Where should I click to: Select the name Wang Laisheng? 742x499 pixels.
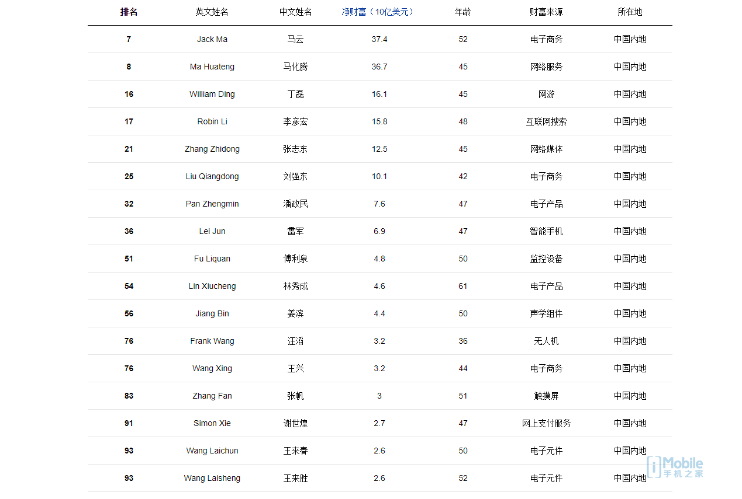(x=212, y=478)
